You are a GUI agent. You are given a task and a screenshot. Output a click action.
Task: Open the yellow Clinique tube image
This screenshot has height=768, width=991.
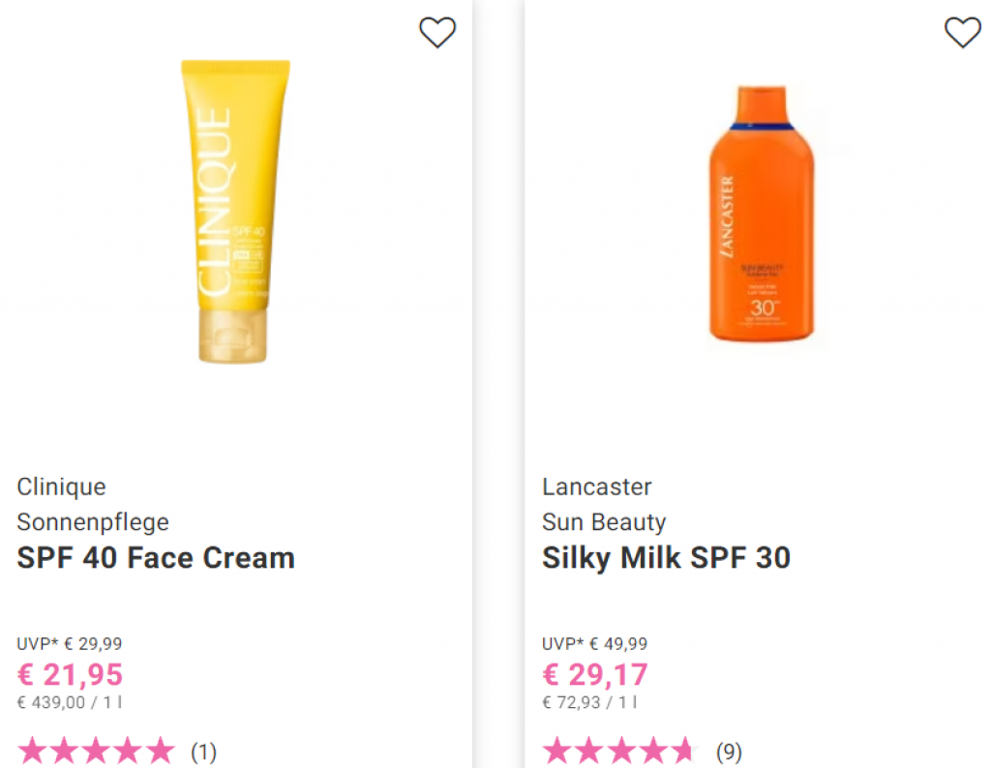click(235, 212)
